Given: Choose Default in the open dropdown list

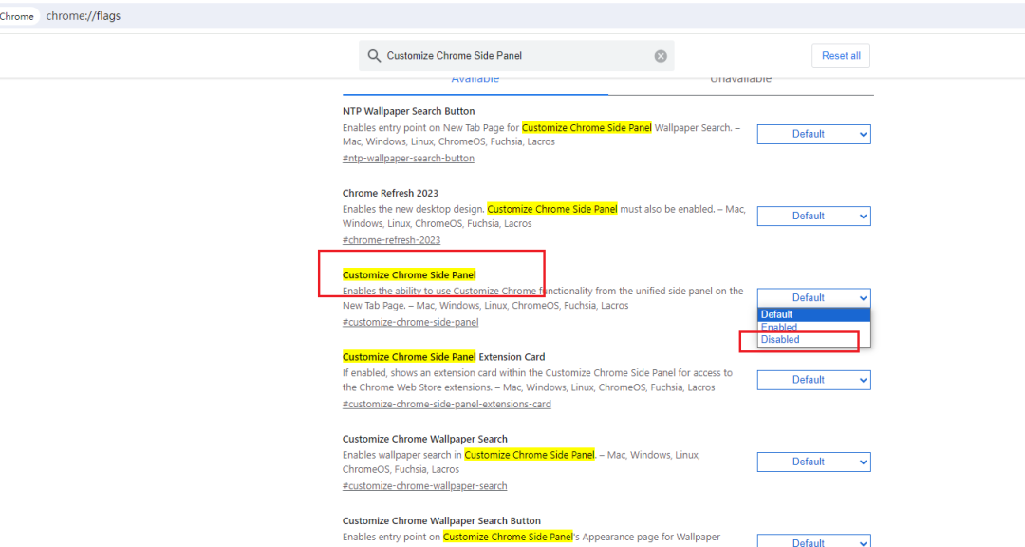Looking at the screenshot, I should point(814,314).
